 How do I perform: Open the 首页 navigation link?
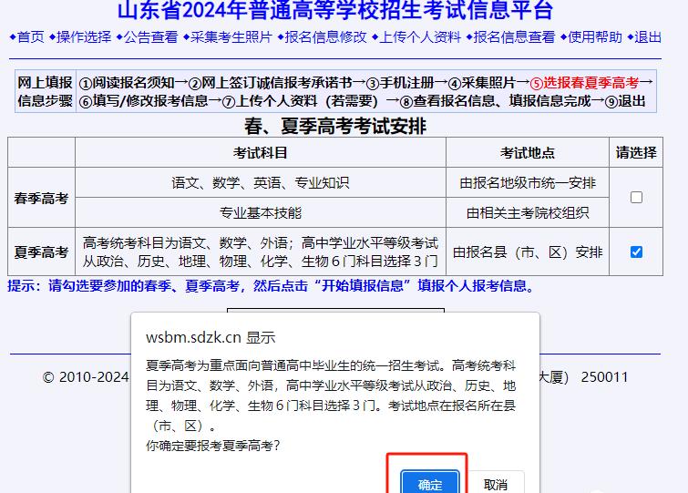[x=31, y=36]
